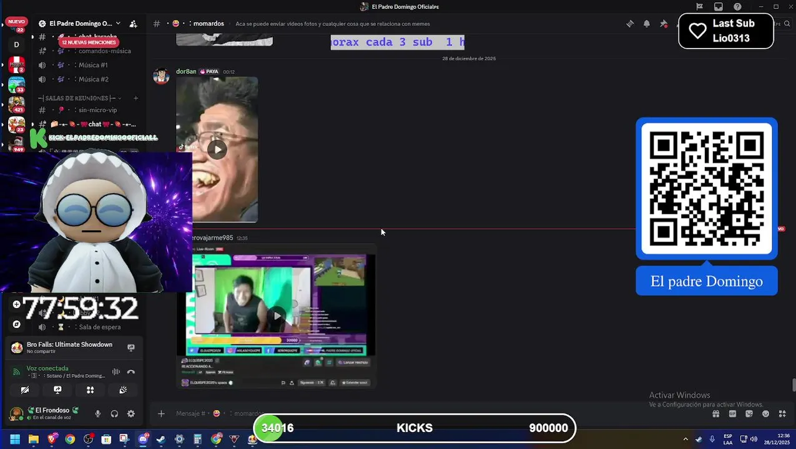This screenshot has width=796, height=449.
Task: Open the gift icon in message bar
Action: point(716,413)
